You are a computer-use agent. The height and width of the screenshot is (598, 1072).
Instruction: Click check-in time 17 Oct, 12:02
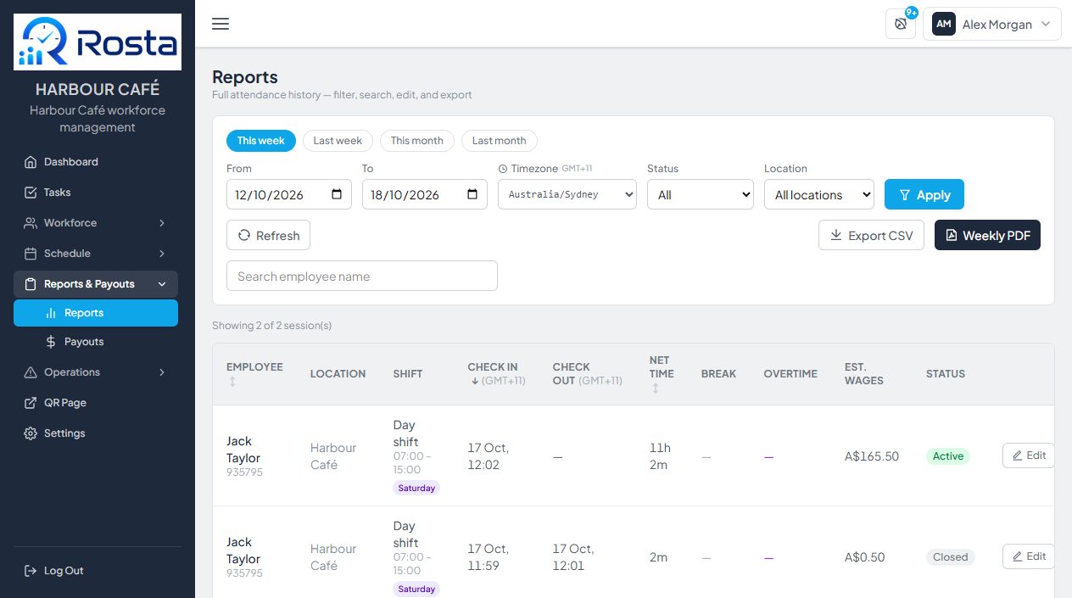[489, 455]
